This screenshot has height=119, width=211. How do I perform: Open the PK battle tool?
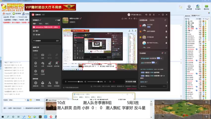(x=36, y=56)
